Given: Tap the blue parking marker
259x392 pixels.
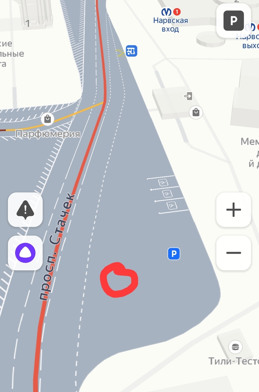Looking at the screenshot, I should 174,254.
